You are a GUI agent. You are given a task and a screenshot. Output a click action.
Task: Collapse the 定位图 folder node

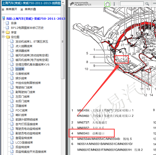[3, 37]
